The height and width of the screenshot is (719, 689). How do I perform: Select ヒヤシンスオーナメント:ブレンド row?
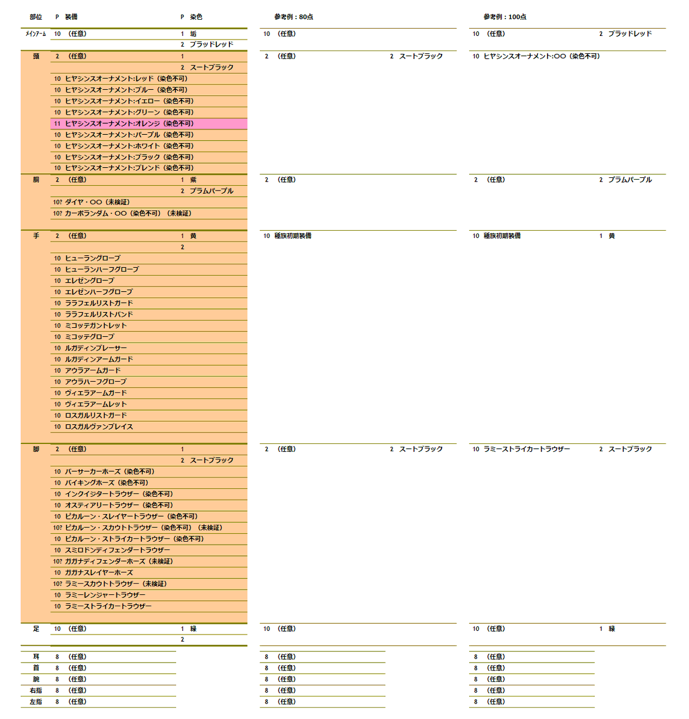point(149,168)
